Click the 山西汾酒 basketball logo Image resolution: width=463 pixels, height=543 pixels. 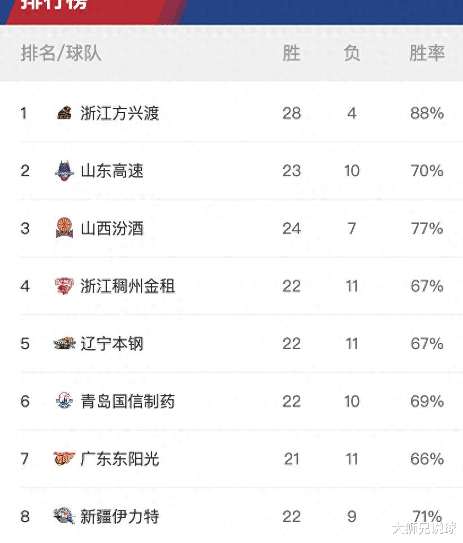[x=64, y=228]
